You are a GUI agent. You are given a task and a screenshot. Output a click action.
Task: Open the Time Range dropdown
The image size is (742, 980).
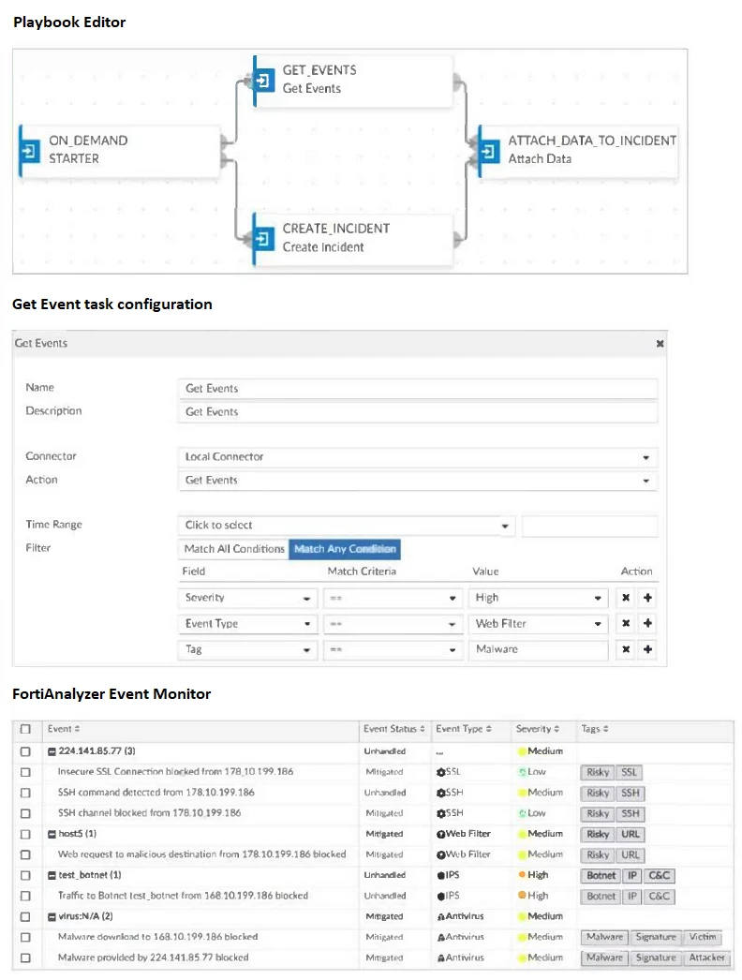pos(346,526)
